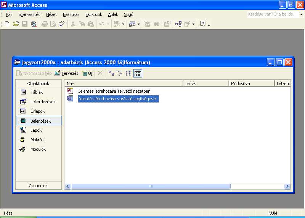The width and height of the screenshot is (305, 218).
Task: Click the Help question mark icon
Action: (203, 24)
